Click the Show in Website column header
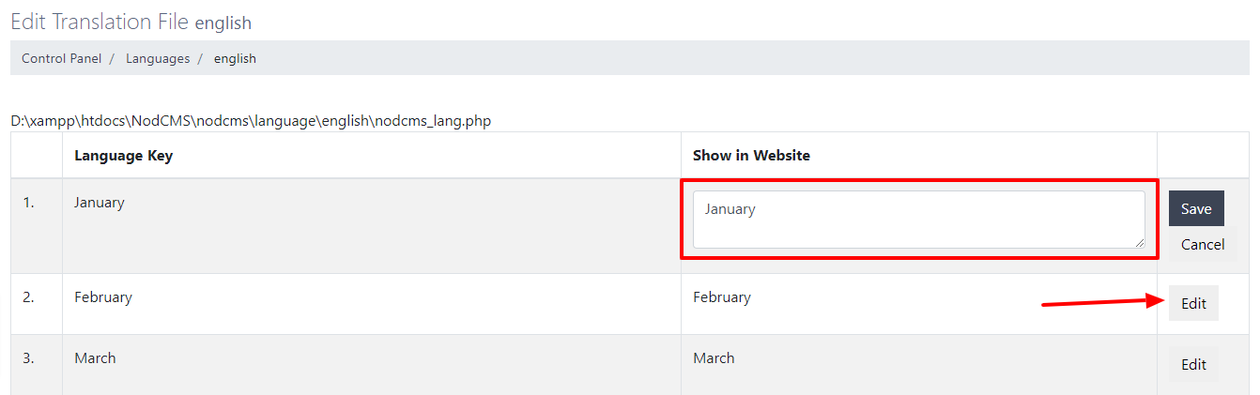Screen dimensions: 1260x395 pos(751,156)
